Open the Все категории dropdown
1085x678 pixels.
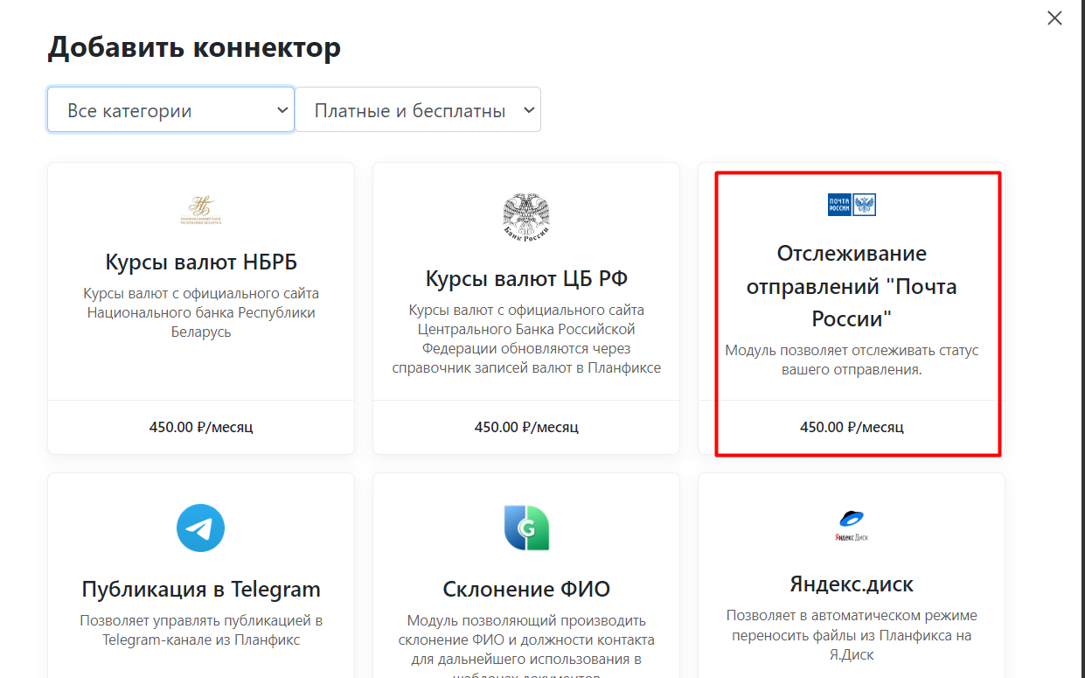(170, 109)
